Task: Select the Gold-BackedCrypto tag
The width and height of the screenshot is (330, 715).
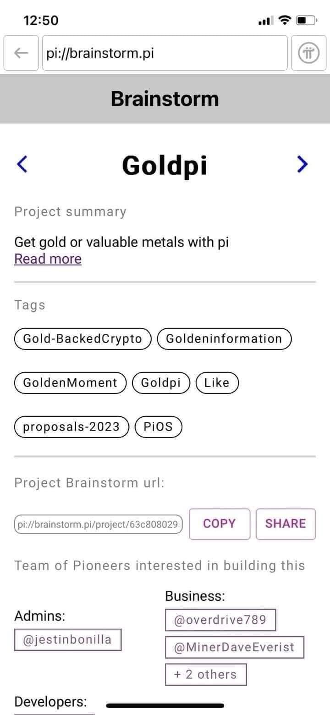Action: click(x=82, y=339)
